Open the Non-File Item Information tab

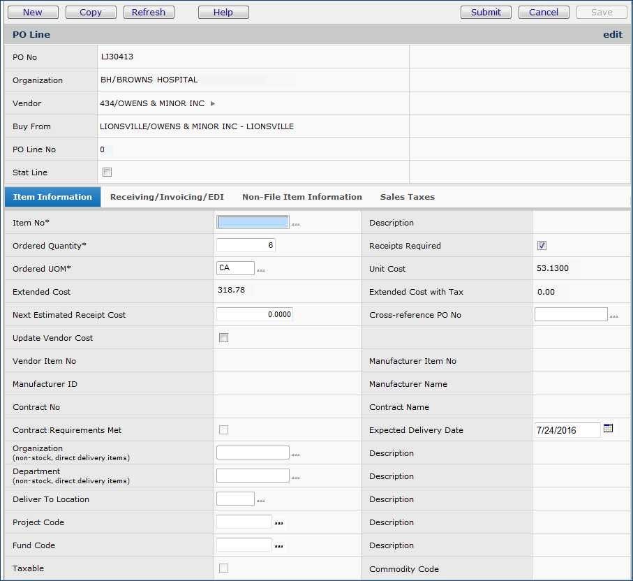(x=301, y=197)
